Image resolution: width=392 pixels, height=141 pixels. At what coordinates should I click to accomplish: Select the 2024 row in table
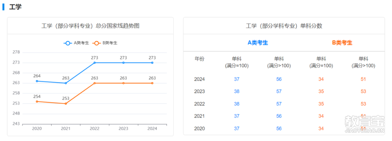tap(284, 79)
